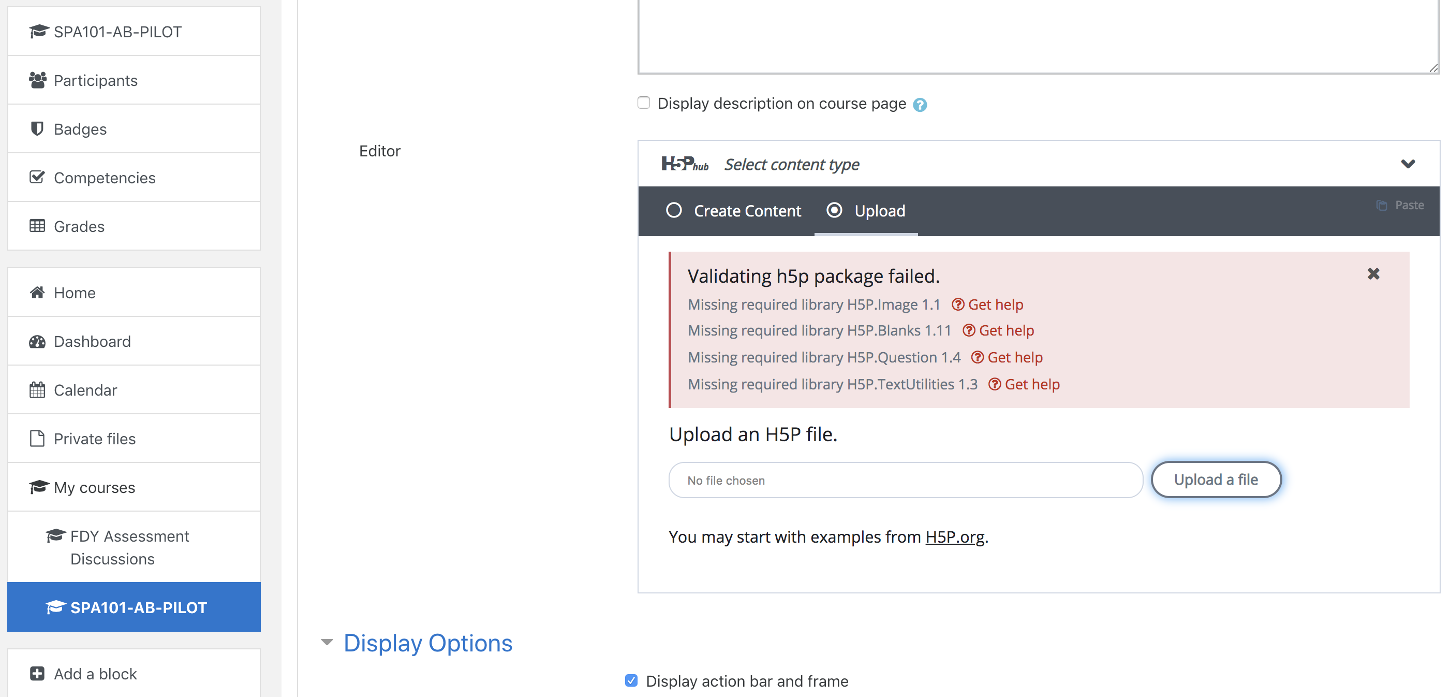Toggle Display description on course page checkbox

(644, 103)
